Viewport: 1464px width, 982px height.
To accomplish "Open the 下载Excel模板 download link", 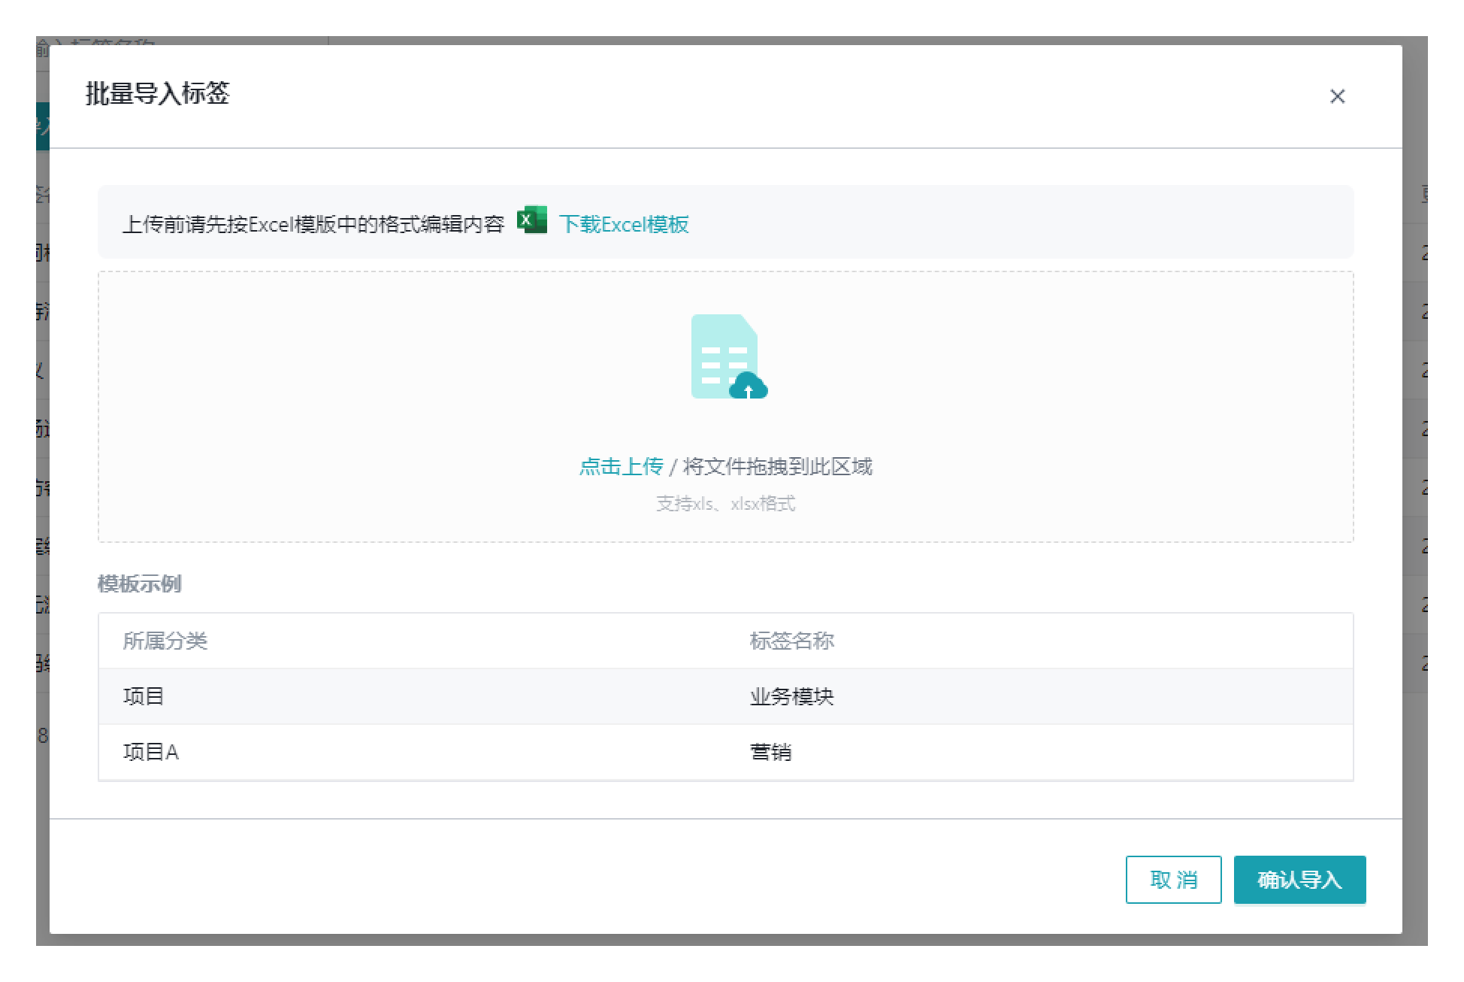I will pos(623,224).
